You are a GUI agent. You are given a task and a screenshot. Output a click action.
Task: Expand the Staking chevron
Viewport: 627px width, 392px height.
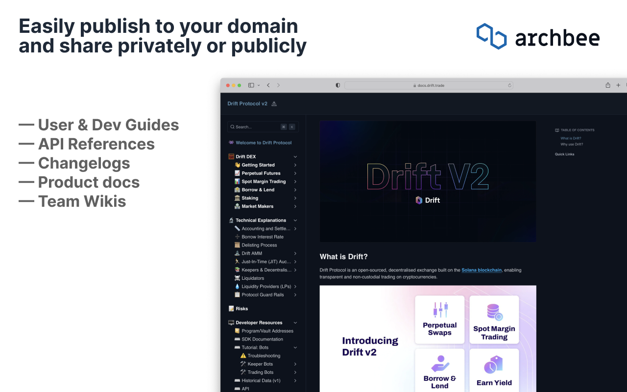(x=295, y=198)
